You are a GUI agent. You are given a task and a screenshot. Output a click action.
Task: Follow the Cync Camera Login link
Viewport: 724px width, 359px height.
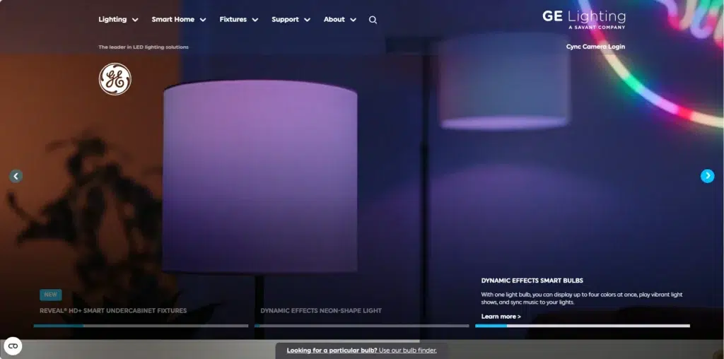[595, 47]
